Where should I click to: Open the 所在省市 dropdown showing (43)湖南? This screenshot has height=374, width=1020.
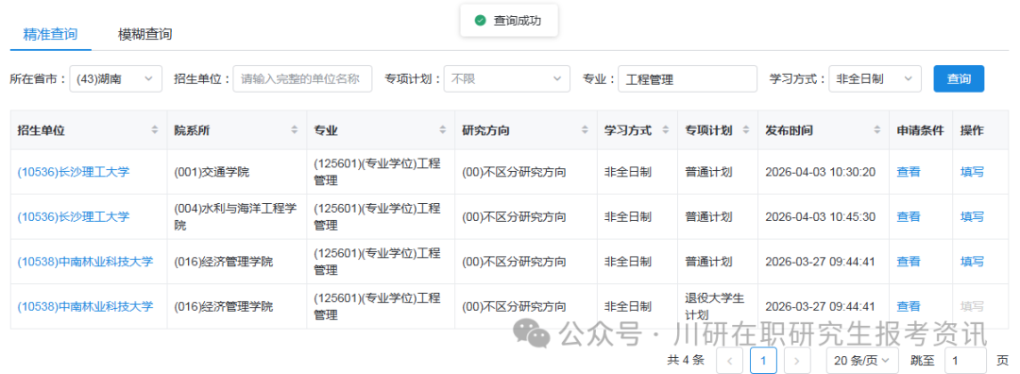[116, 78]
